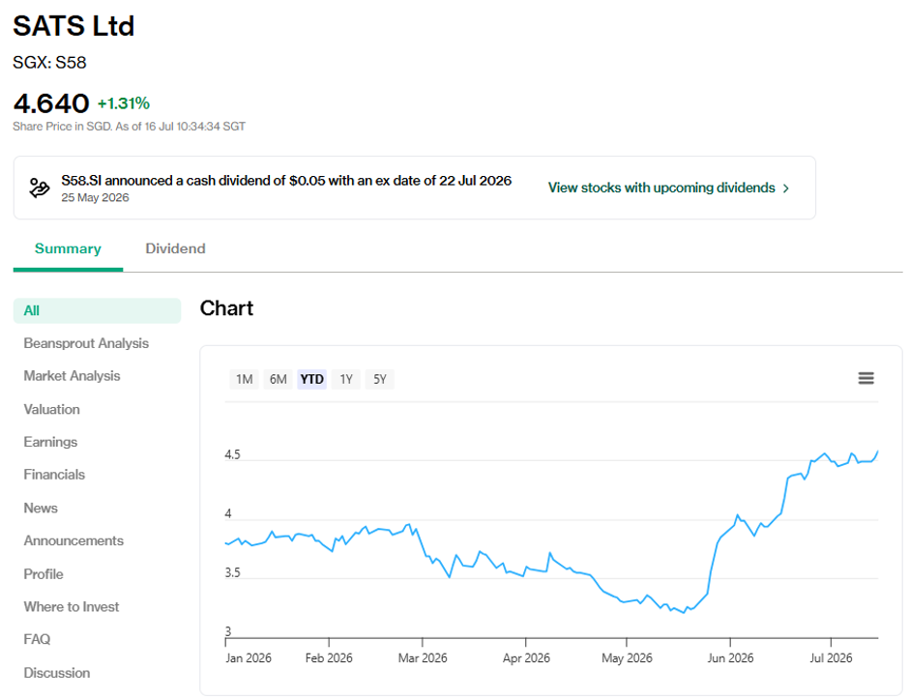909x699 pixels.
Task: Click the Jul 2026 axis label
Action: point(831,657)
